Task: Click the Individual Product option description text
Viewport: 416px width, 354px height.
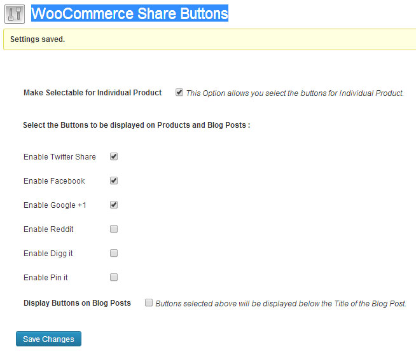Action: click(x=295, y=93)
